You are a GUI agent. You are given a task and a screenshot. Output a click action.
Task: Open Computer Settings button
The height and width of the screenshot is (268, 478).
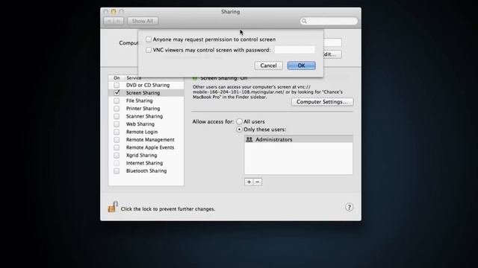click(x=322, y=102)
